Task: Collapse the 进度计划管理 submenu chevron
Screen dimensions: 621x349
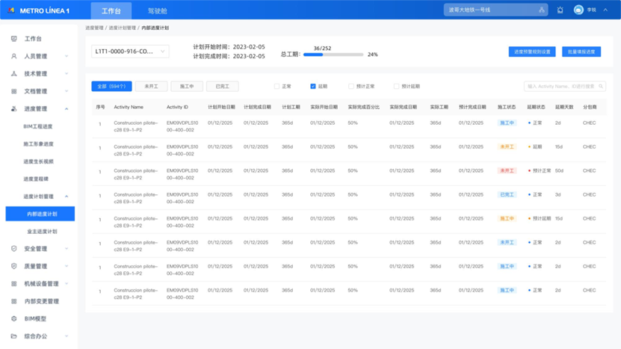Action: click(67, 197)
